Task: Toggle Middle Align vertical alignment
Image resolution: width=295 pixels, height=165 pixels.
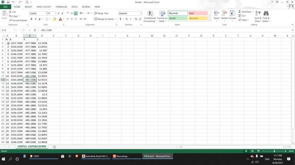Action: pos(72,13)
